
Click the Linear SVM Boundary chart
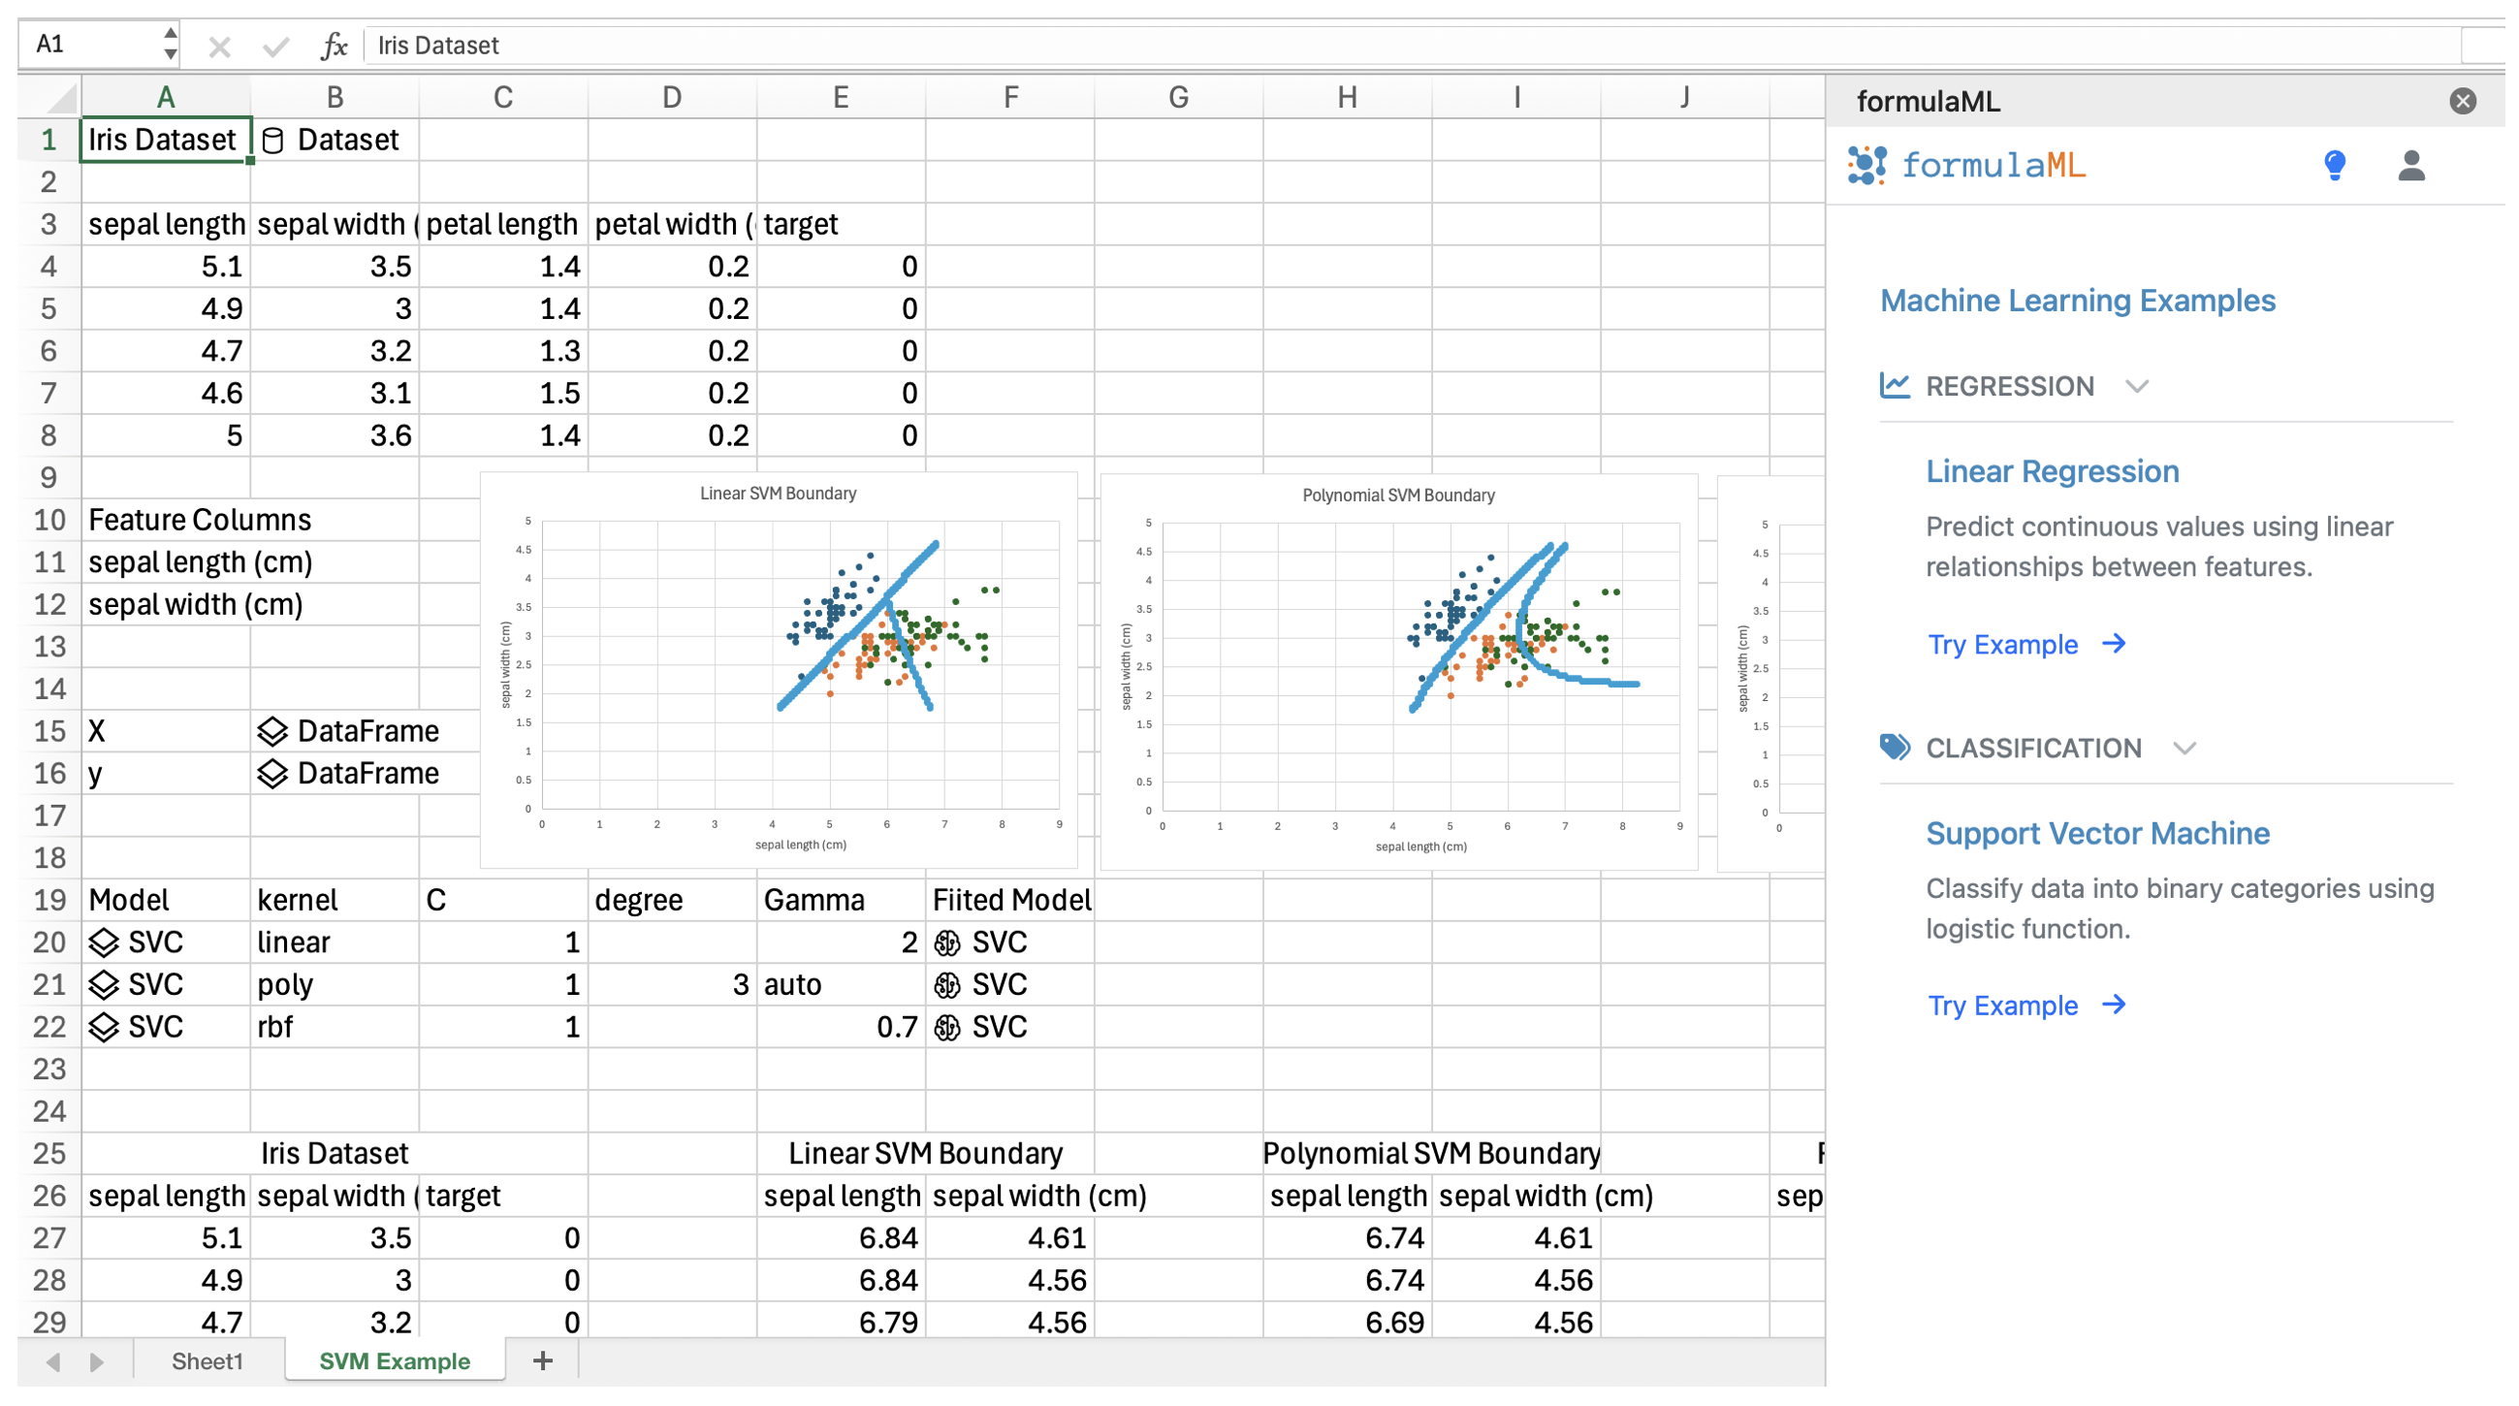pyautogui.click(x=779, y=671)
